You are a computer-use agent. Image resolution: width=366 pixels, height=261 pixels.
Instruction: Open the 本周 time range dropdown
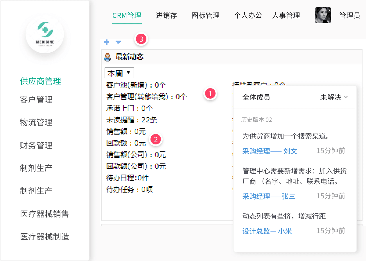pos(119,73)
